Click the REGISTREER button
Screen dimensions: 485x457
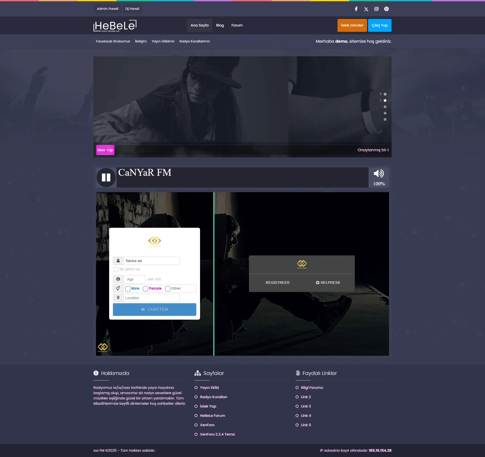pos(278,283)
